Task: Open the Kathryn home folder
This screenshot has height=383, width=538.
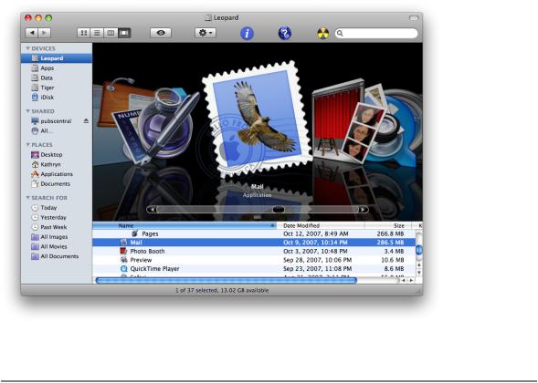Action: [57, 164]
